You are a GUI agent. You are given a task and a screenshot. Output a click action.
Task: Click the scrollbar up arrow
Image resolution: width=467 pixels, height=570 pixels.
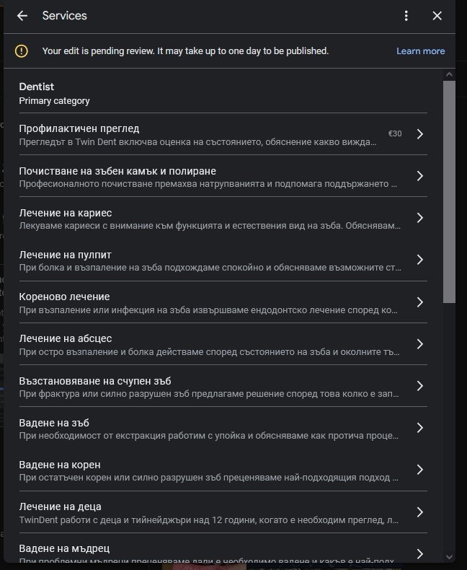pyautogui.click(x=449, y=74)
